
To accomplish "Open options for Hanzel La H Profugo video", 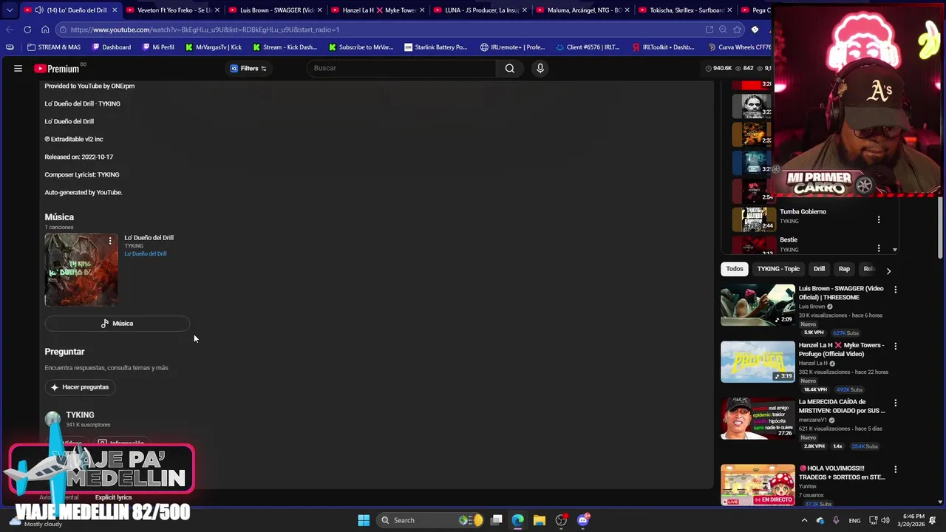I will 895,346.
